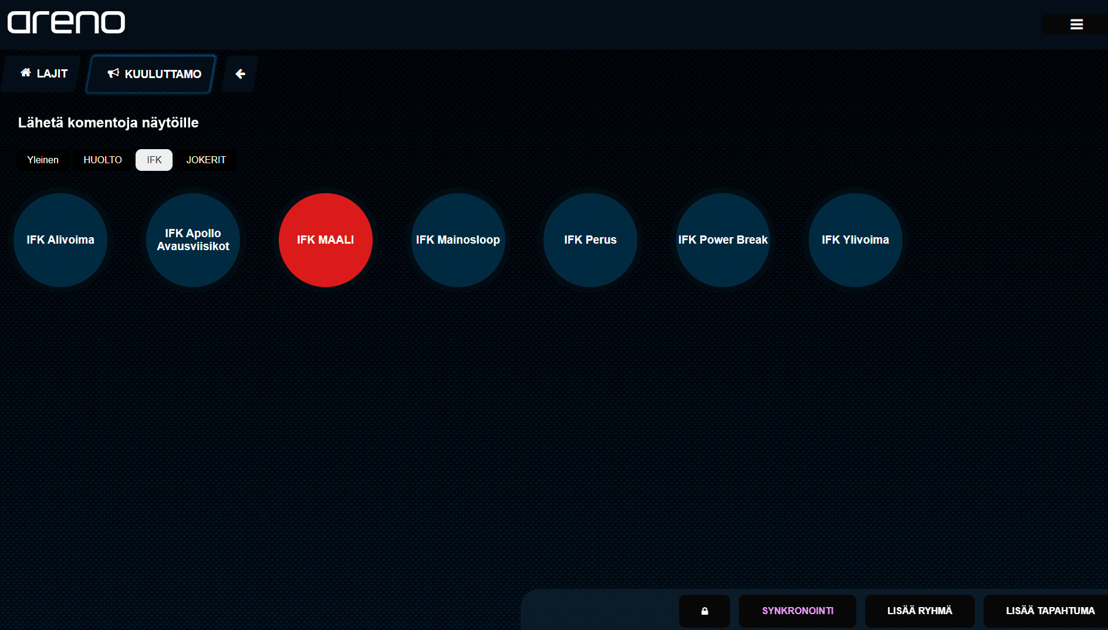The width and height of the screenshot is (1108, 630).
Task: Trigger IFK Apollo Avausviisikot event
Action: 193,240
